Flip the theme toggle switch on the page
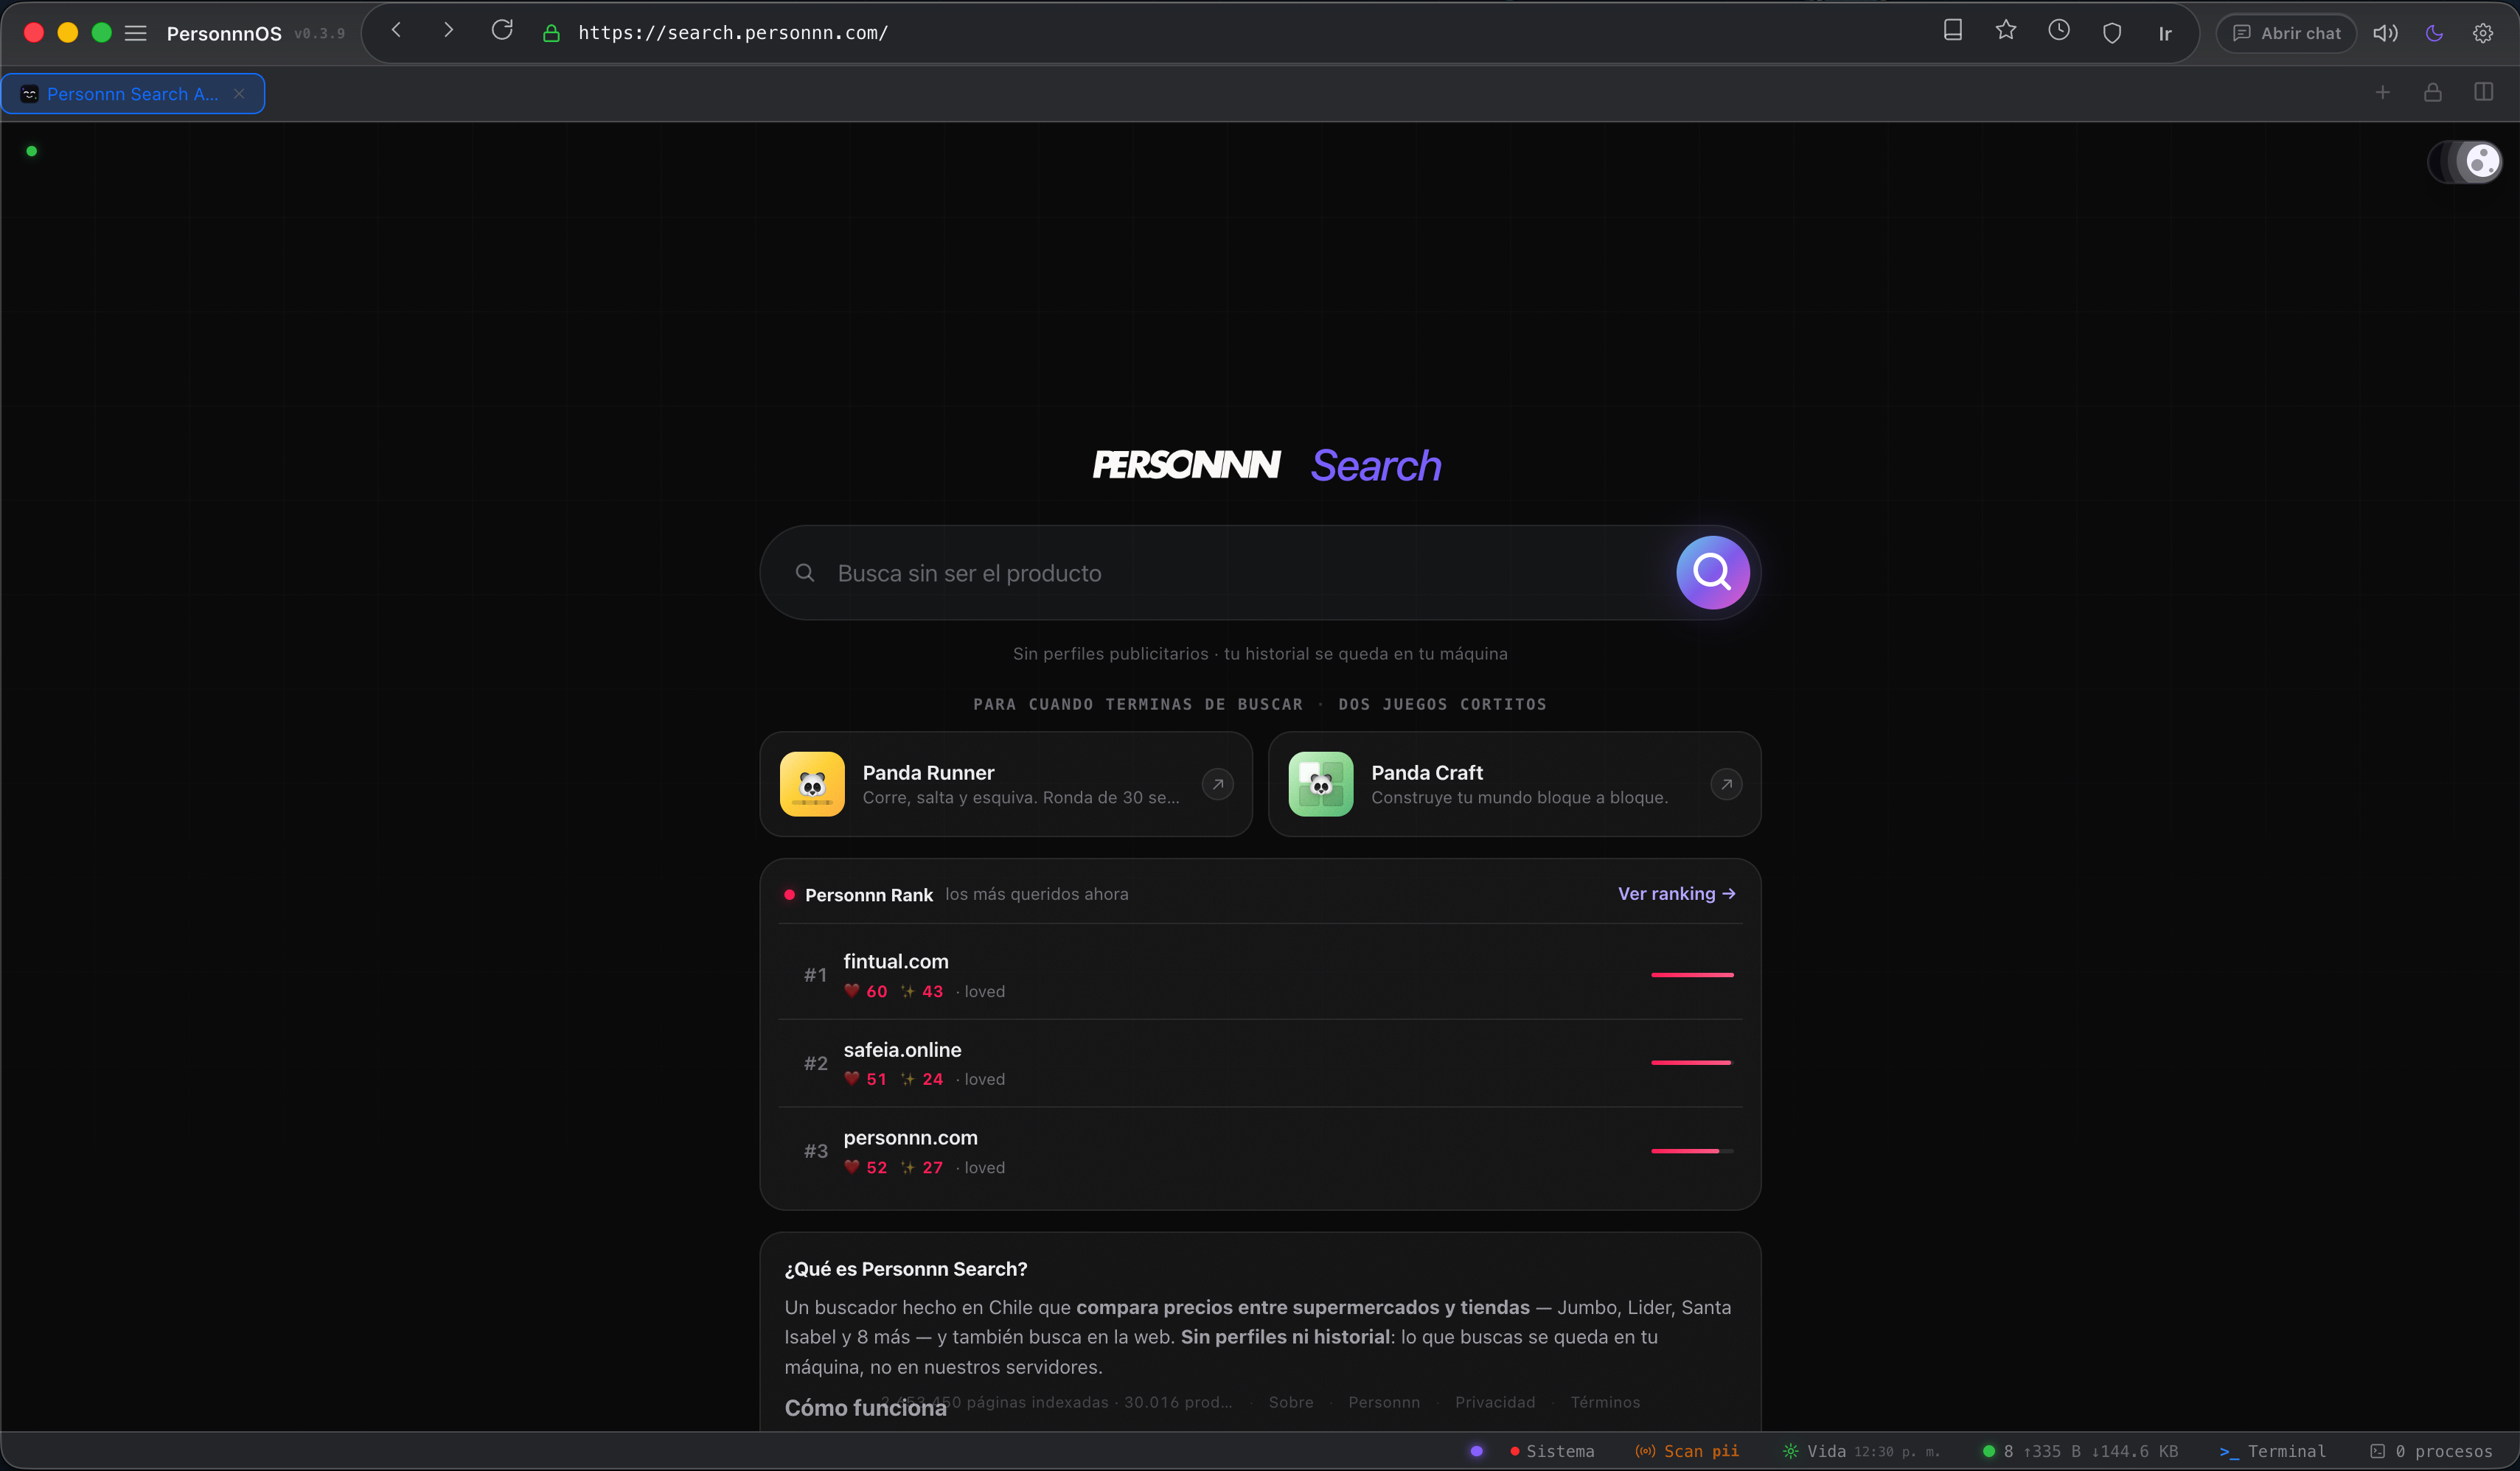This screenshot has height=1471, width=2520. (2465, 161)
